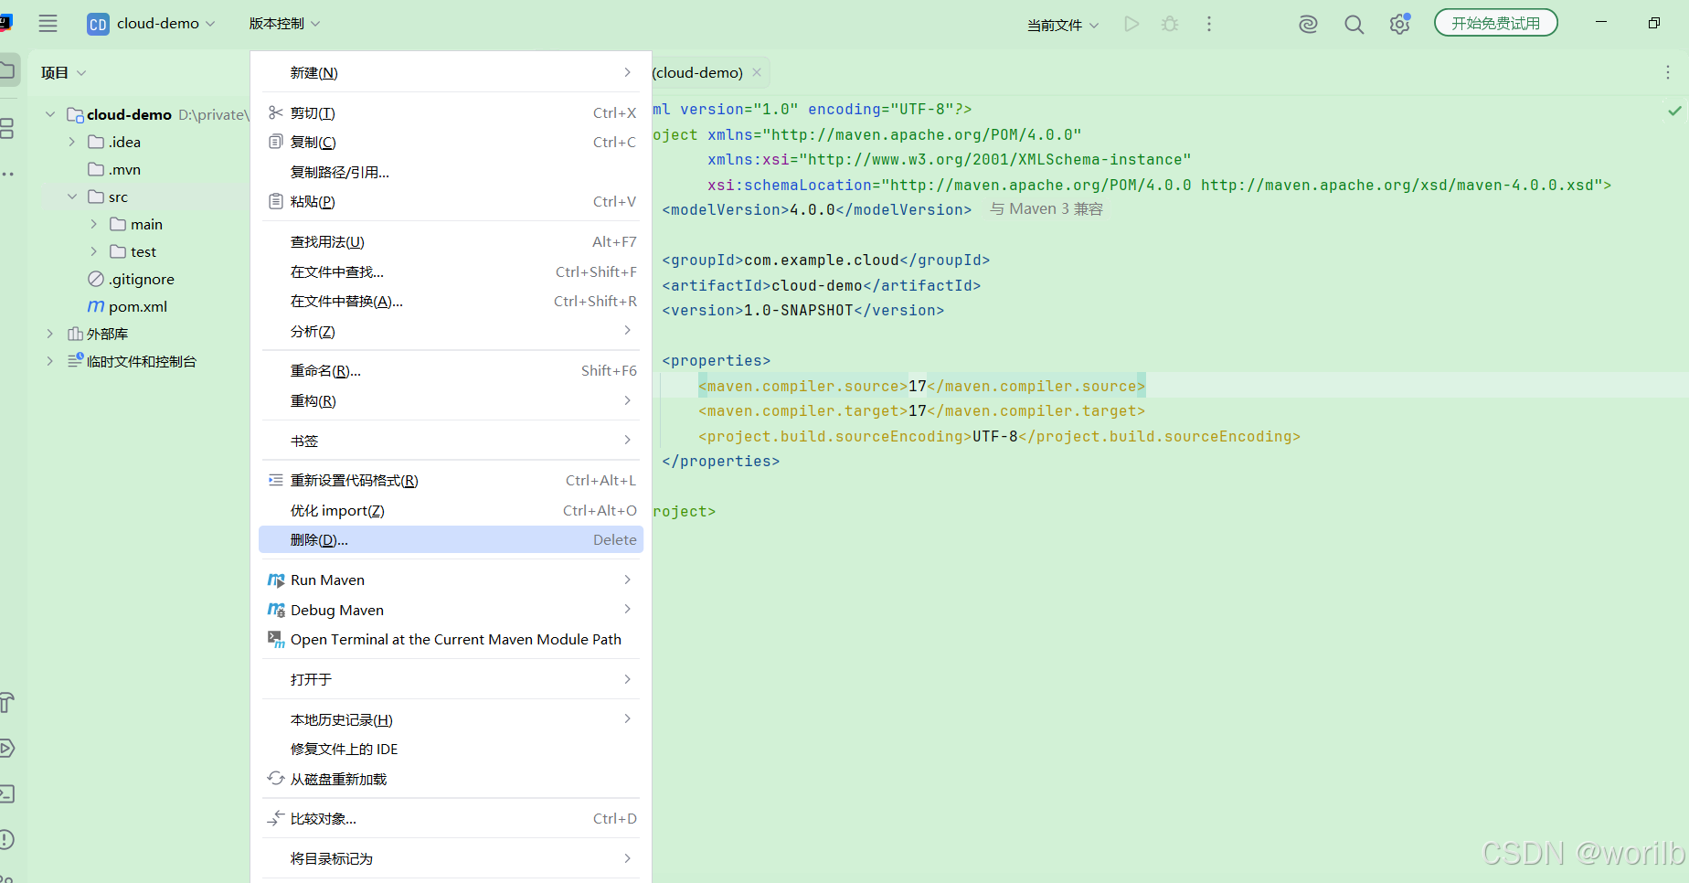Expand the 外部库 node
Screen dimensions: 1689x883
(x=50, y=334)
